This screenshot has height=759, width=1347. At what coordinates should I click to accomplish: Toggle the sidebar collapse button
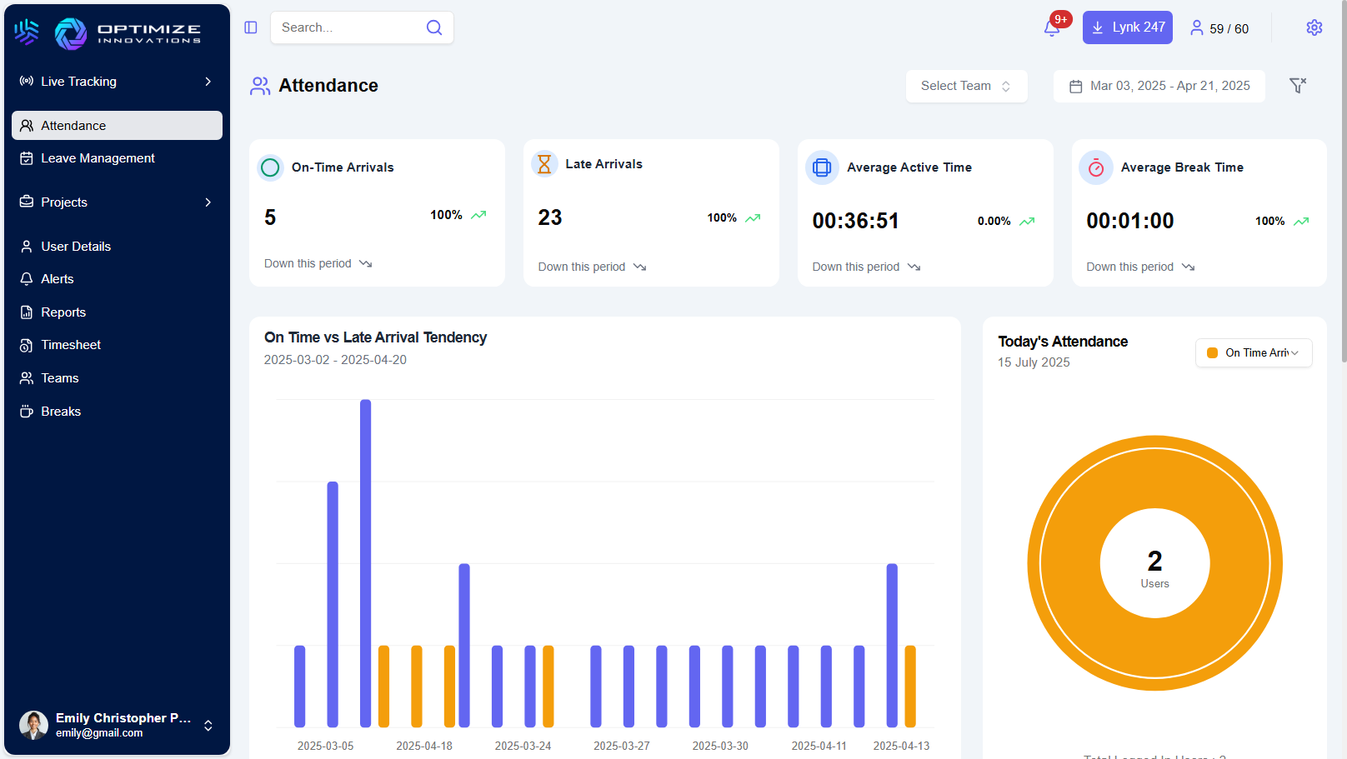(251, 27)
